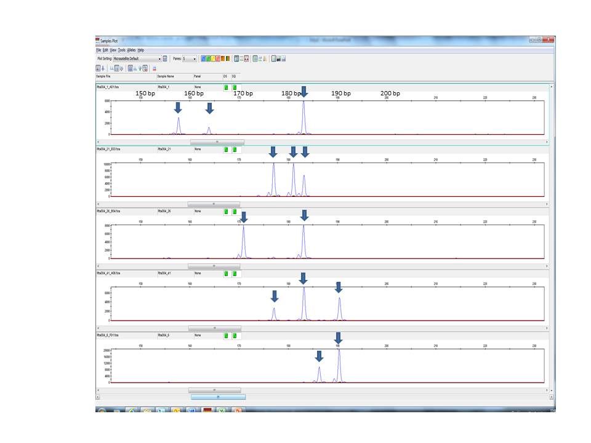Click the first icon in second toolbar row
Image resolution: width=591 pixels, height=443 pixels.
click(x=98, y=68)
